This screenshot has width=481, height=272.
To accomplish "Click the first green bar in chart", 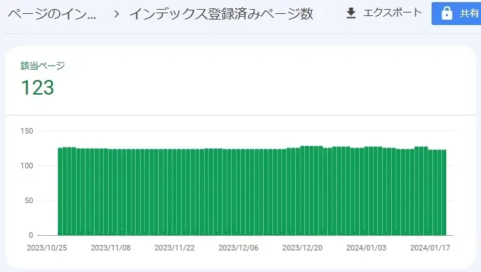I will tap(60, 192).
